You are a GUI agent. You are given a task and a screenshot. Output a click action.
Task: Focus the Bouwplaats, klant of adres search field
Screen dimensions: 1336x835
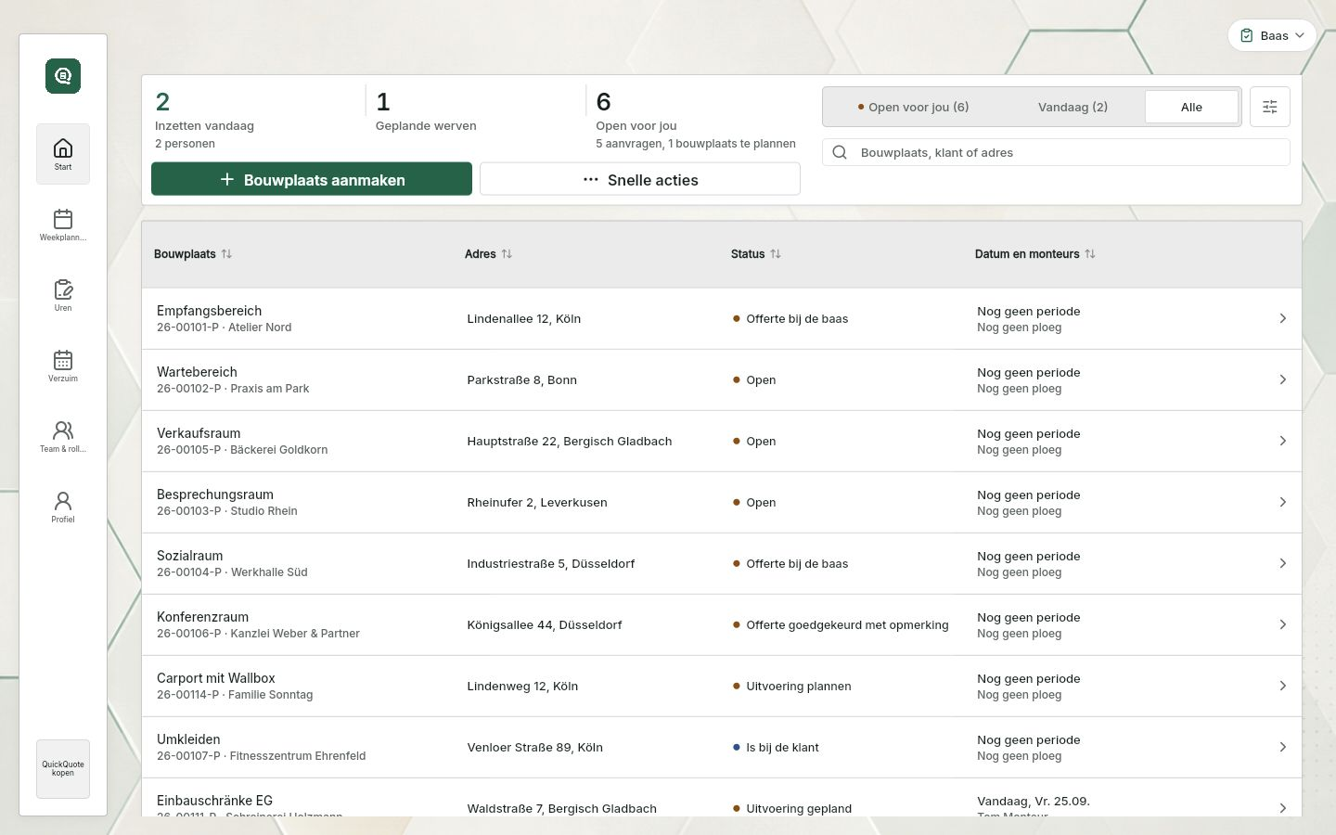pos(1056,152)
